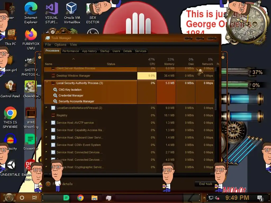Collapse Local Security Authority Process group
271x203 pixels.
click(x=47, y=82)
